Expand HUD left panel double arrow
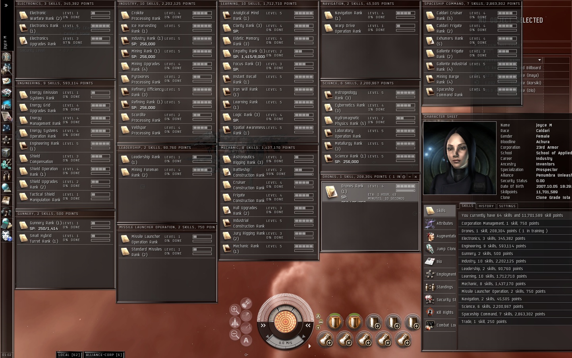572x358 pixels. (263, 325)
